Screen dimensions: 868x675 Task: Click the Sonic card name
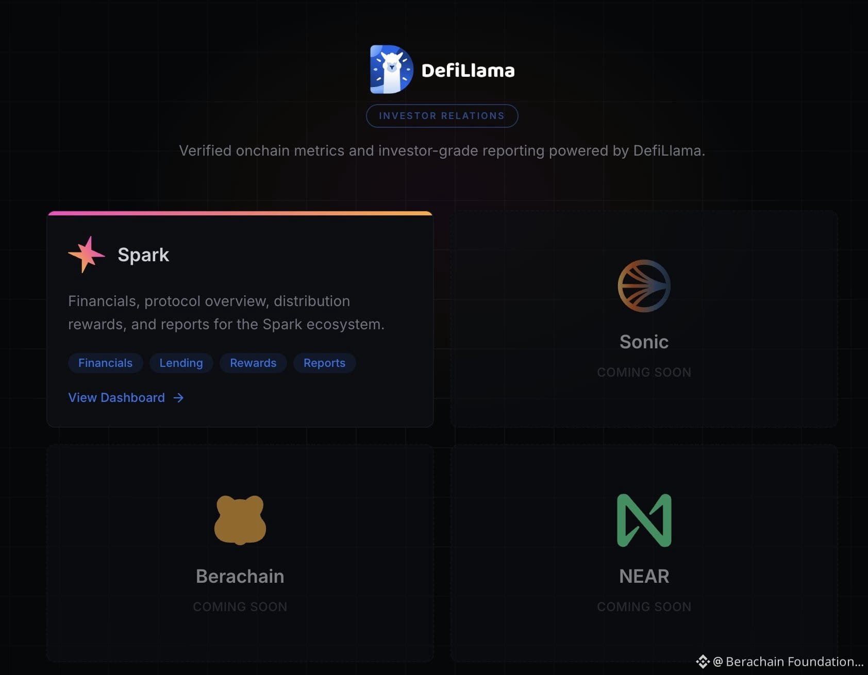point(644,342)
